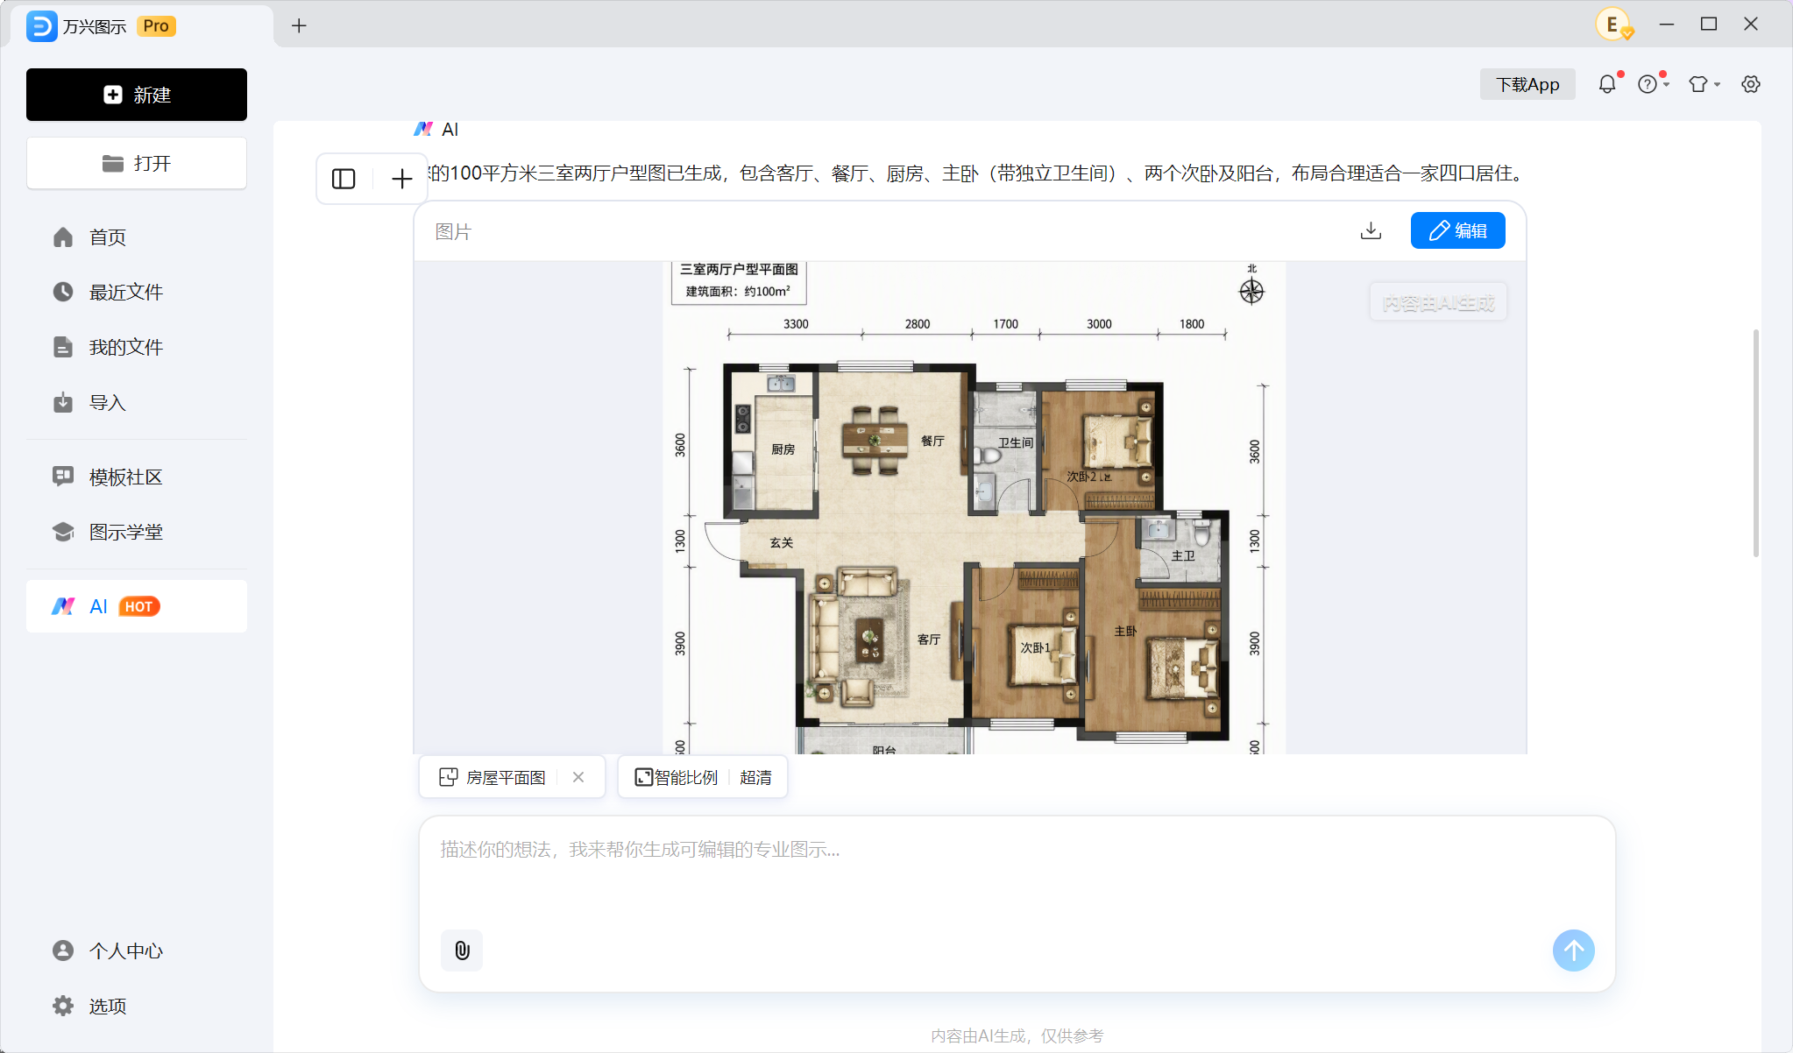This screenshot has height=1053, width=1793.
Task: Select the AI HOT sidebar item
Action: point(137,606)
